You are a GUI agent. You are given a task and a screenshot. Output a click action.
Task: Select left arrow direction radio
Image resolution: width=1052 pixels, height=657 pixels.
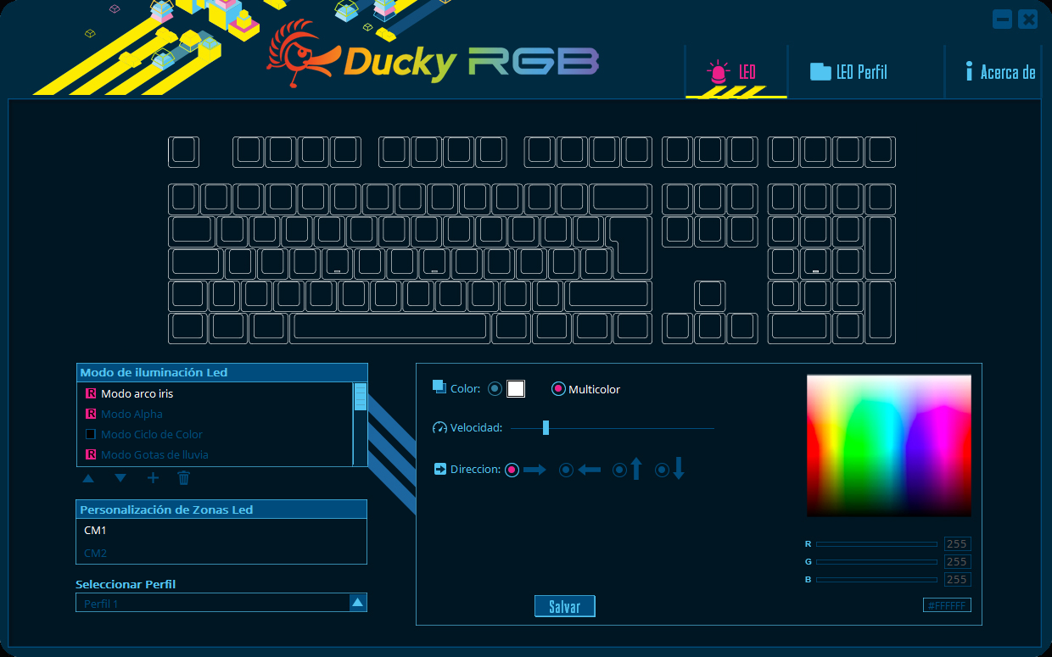[567, 470]
